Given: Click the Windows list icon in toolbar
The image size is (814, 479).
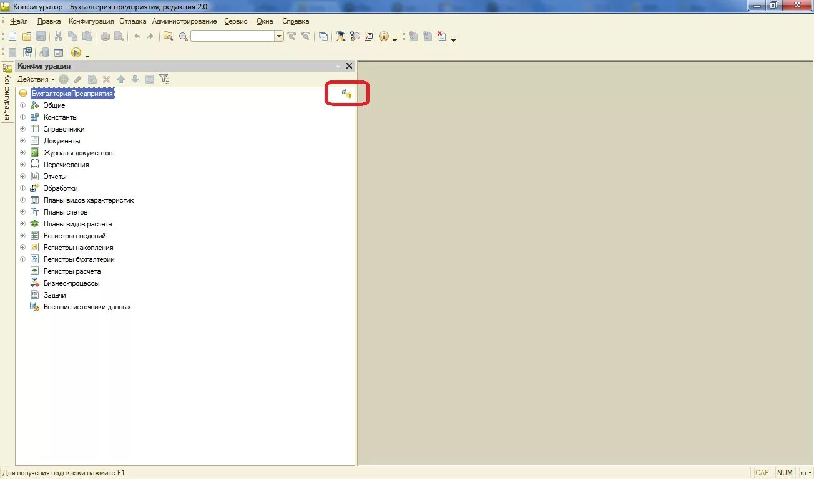Looking at the screenshot, I should click(323, 36).
